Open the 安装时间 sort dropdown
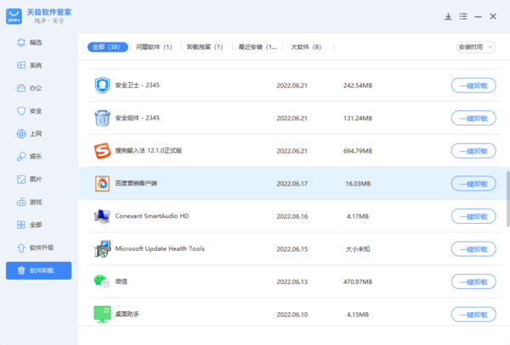Screen dimensions: 510x345 [476, 47]
